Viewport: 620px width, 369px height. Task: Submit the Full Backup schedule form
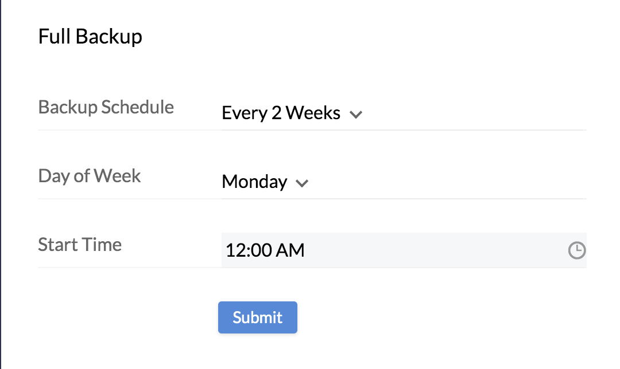[x=257, y=317]
